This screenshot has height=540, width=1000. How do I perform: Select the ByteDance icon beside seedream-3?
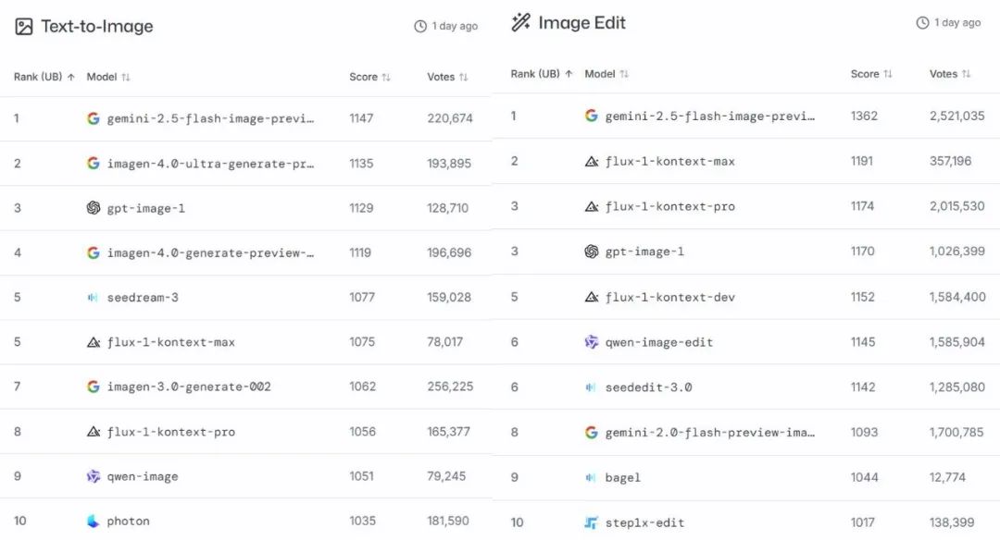click(92, 297)
